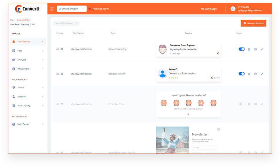Click the New notification button

[x=254, y=23]
